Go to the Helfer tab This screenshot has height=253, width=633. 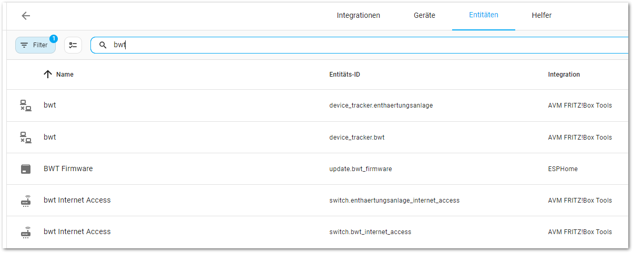point(542,16)
